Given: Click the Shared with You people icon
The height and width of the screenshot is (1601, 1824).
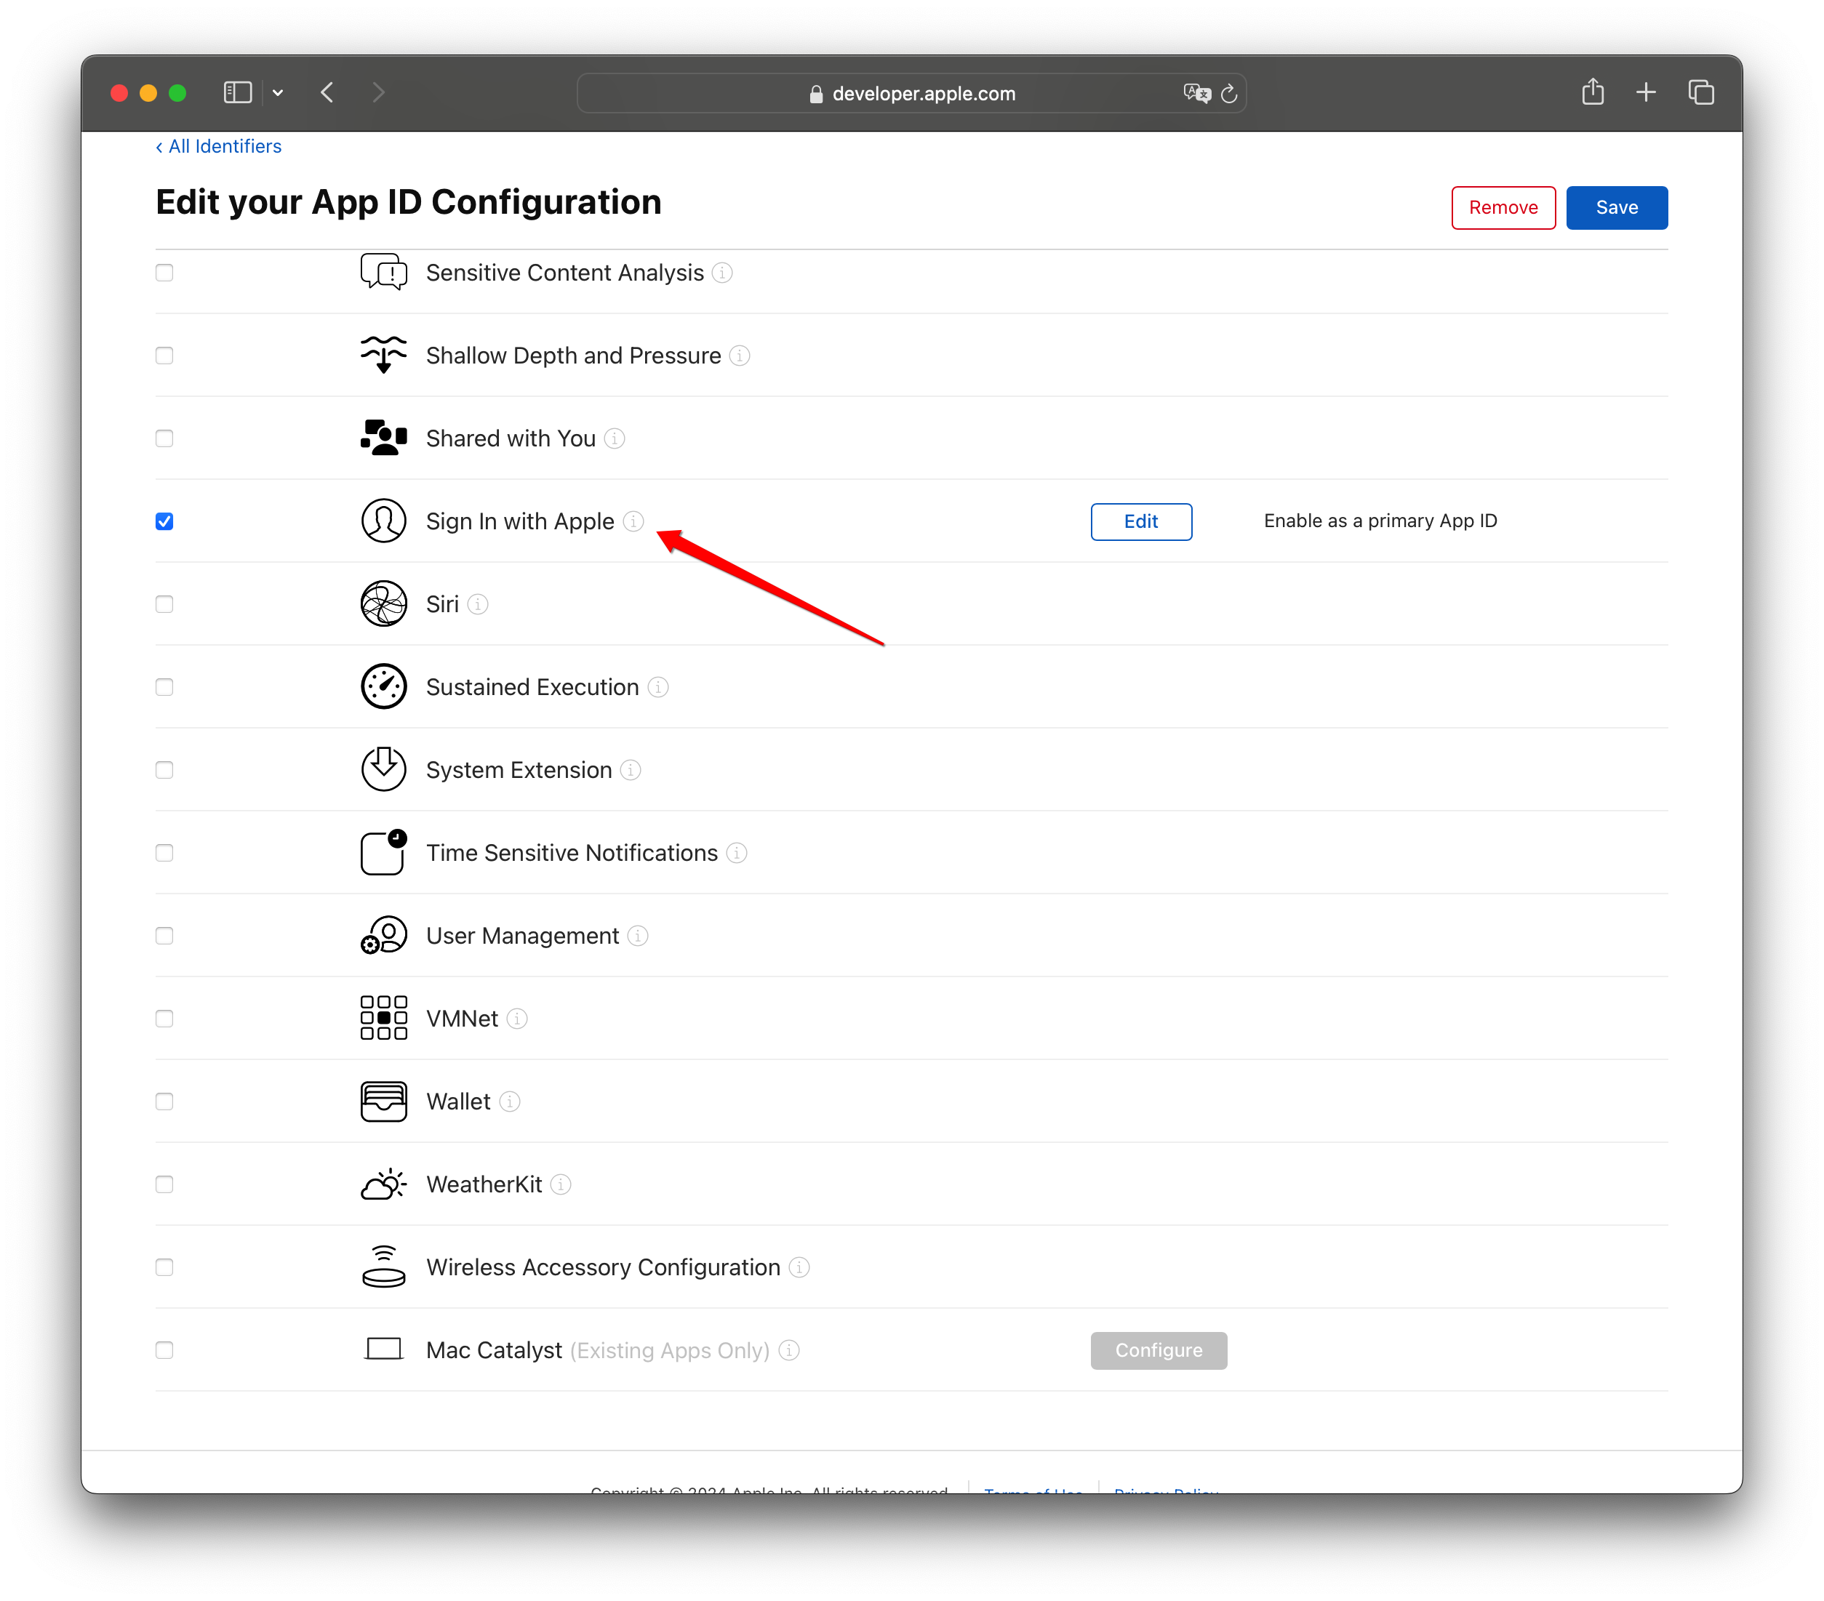Looking at the screenshot, I should [x=384, y=438].
